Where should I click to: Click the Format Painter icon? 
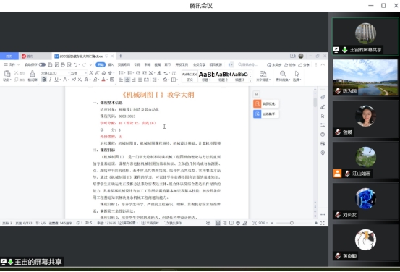tap(33, 74)
